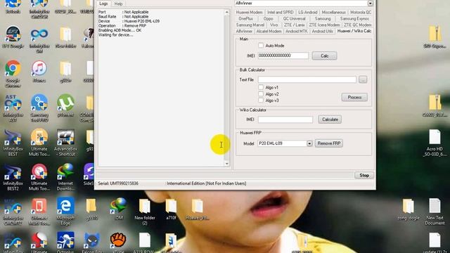Open the update (1).7z archive
This screenshot has height=253, width=450.
tap(435, 242)
